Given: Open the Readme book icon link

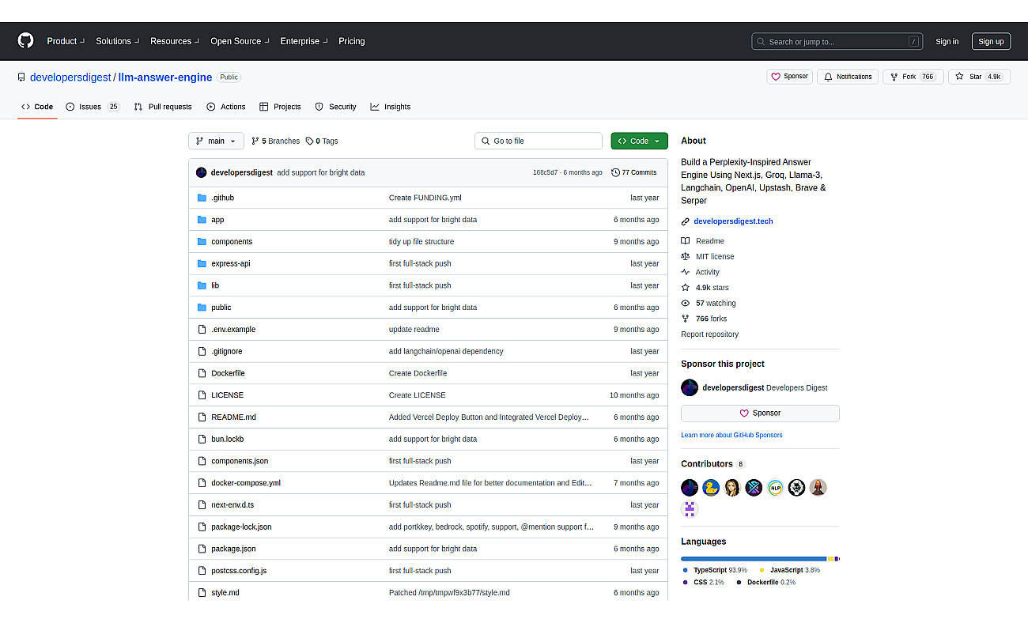Looking at the screenshot, I should click(686, 241).
